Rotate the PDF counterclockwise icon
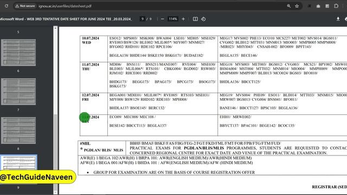Screen dimensions: 347x195 [x=203, y=19]
